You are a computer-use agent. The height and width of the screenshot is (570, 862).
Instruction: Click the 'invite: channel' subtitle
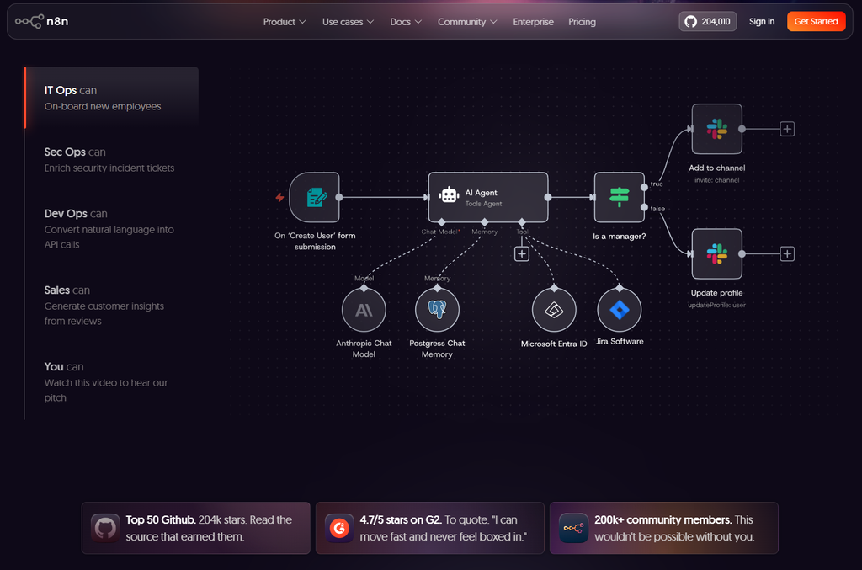pyautogui.click(x=717, y=180)
